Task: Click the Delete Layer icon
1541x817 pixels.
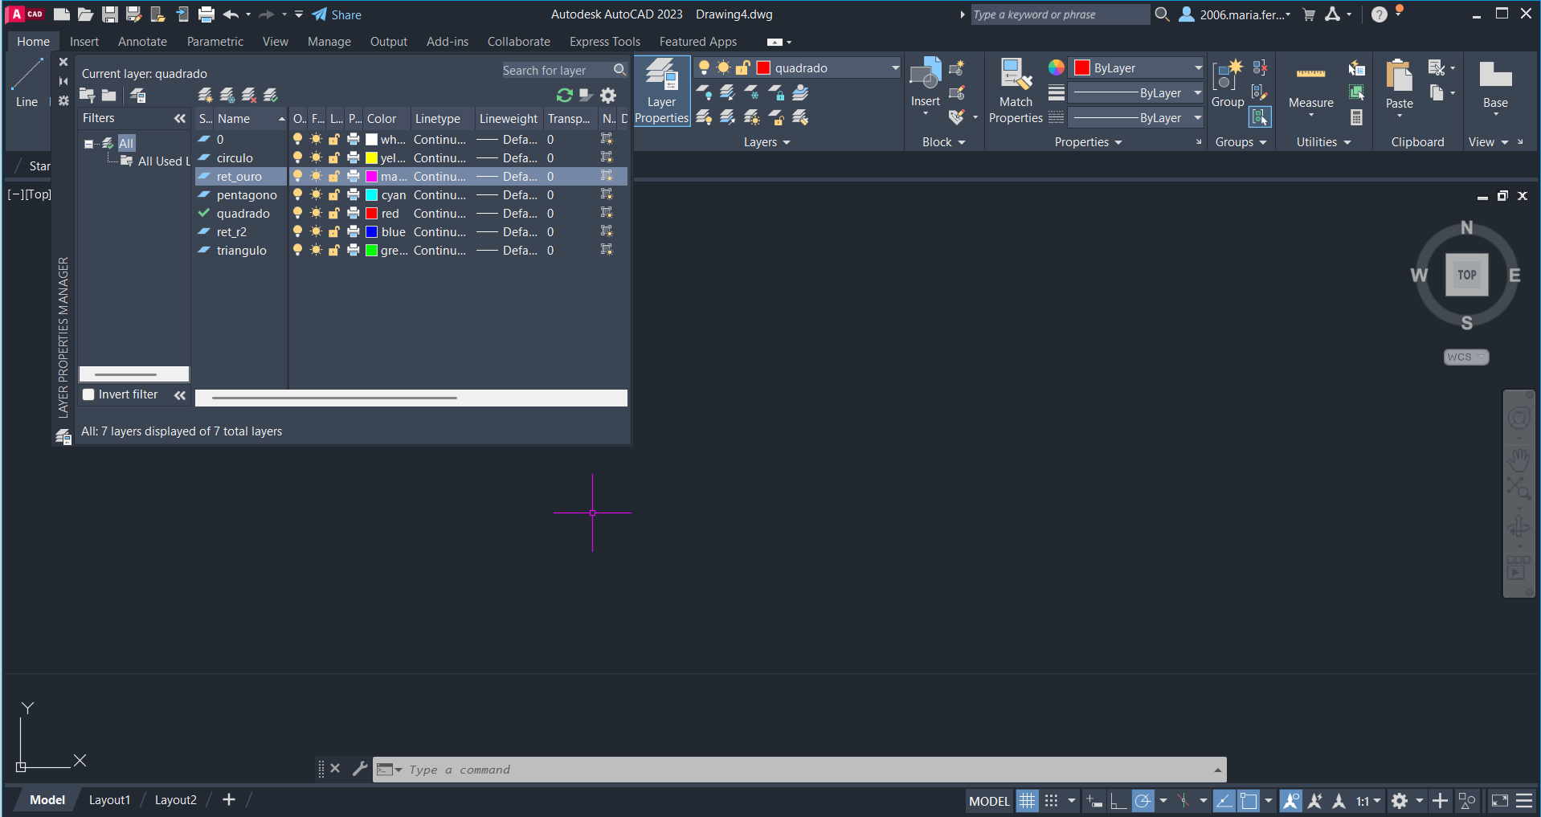Action: (249, 96)
